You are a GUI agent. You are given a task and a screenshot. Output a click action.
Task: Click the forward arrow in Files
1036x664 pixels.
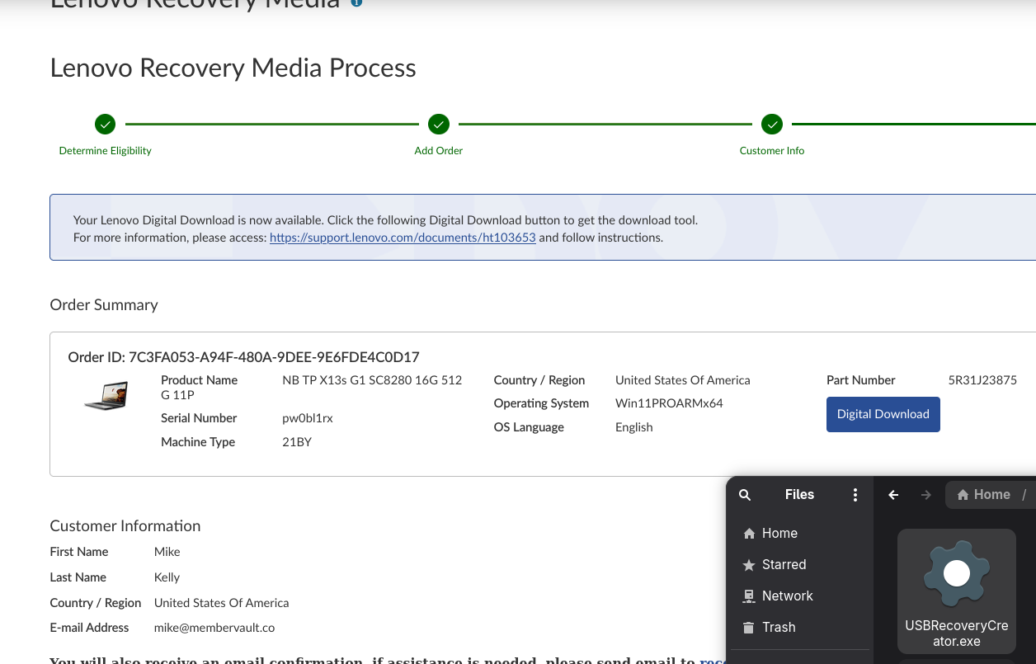pos(925,495)
